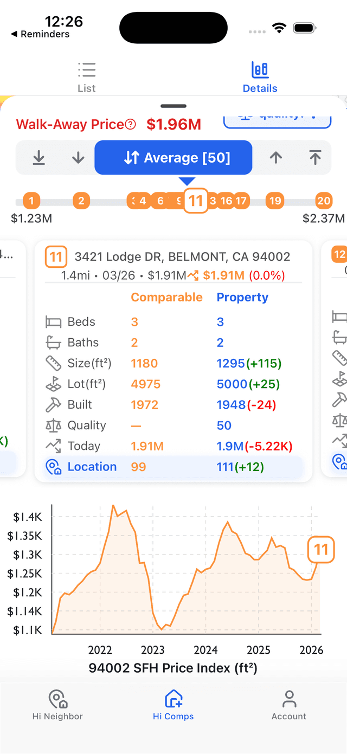The width and height of the screenshot is (347, 754).
Task: Tap the property built 1948(-24) value
Action: pyautogui.click(x=247, y=405)
